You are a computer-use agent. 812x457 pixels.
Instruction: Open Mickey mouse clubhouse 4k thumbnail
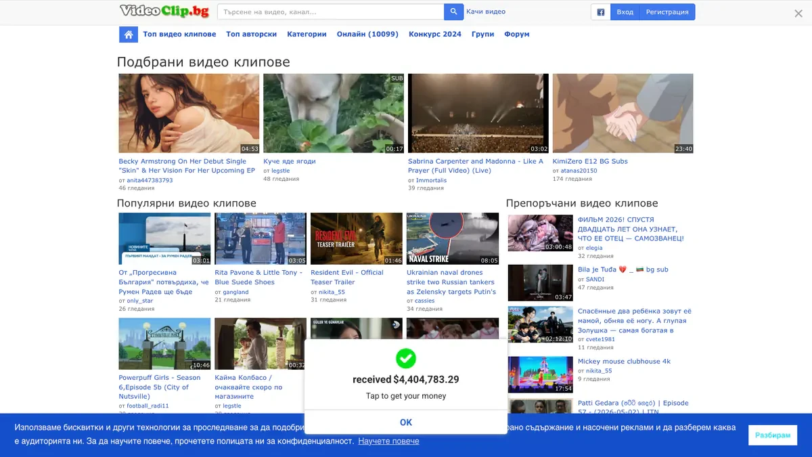coord(541,374)
